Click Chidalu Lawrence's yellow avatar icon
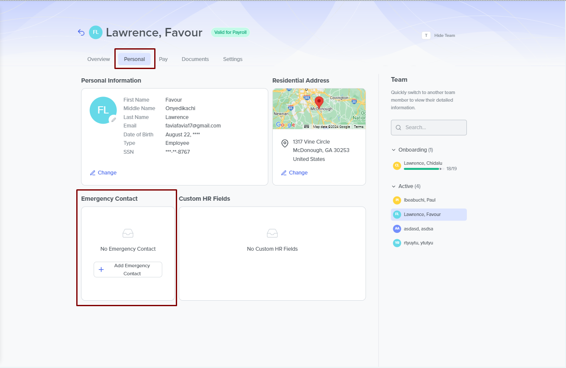 click(397, 166)
